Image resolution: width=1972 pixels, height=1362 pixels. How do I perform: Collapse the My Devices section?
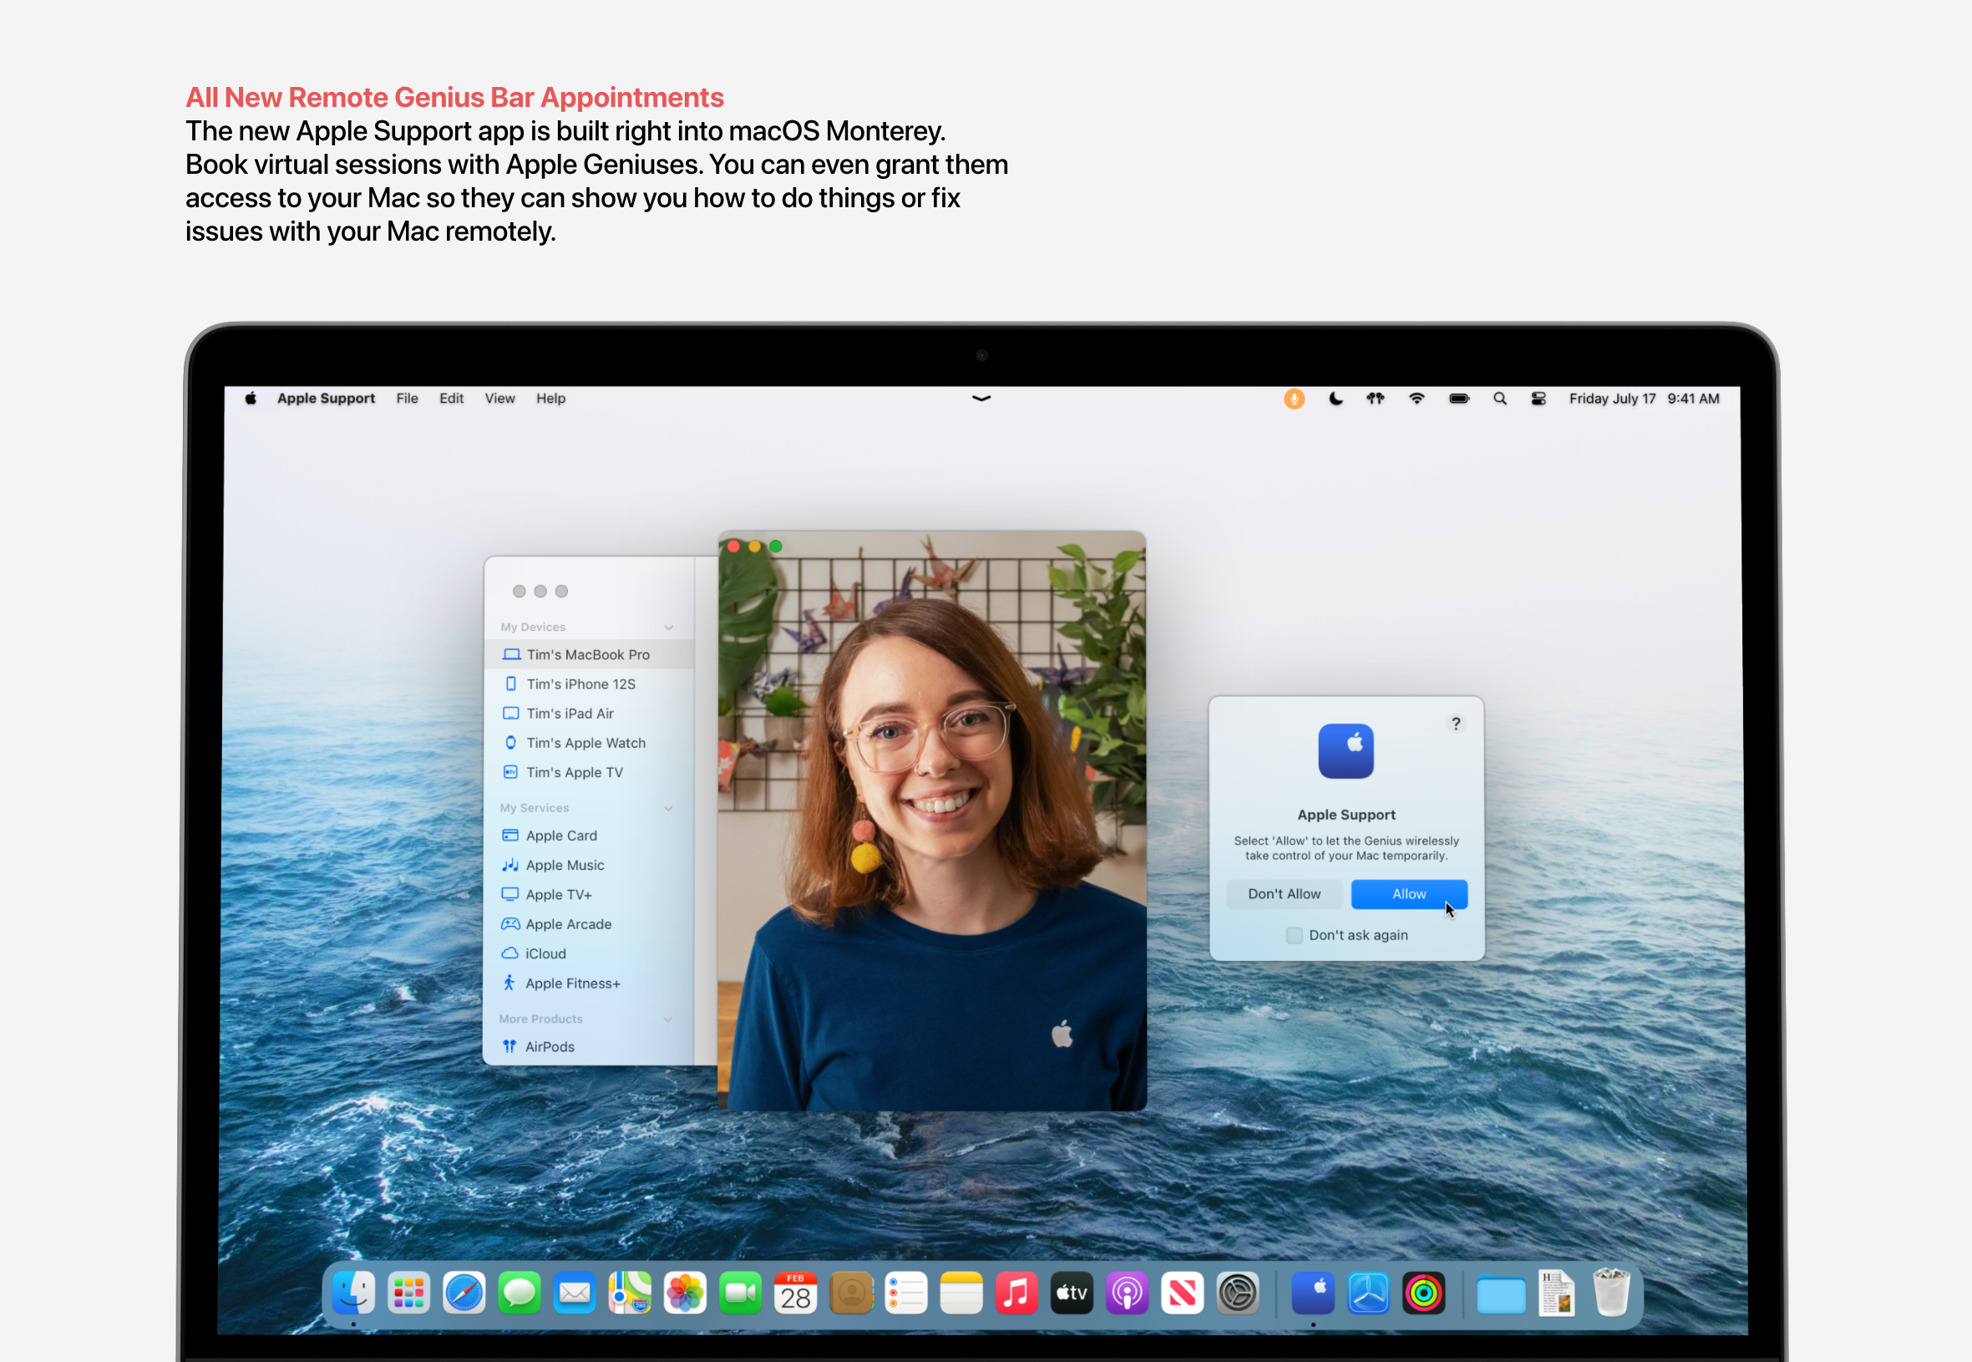coord(669,628)
